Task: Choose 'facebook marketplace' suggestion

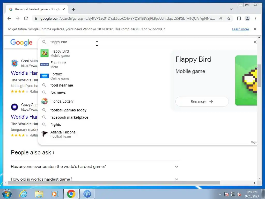Action: [105, 117]
